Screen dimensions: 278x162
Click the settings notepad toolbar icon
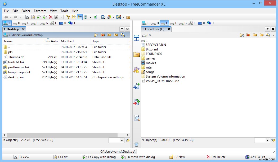119,17
